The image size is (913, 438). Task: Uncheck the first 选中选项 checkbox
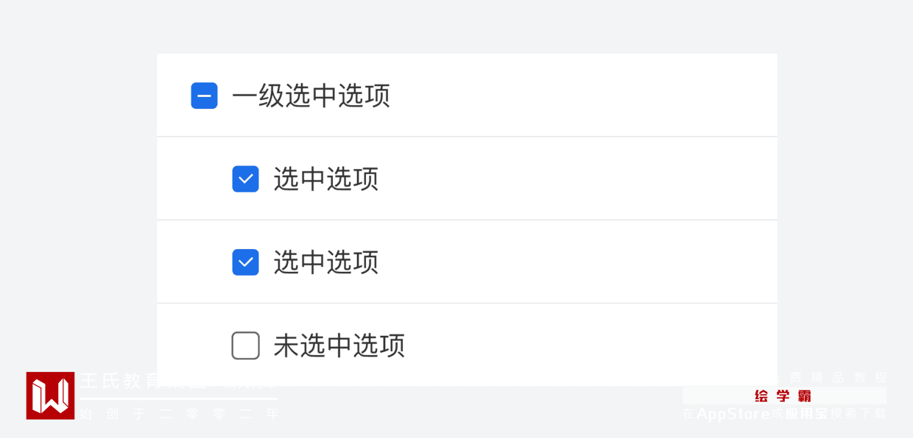(245, 179)
